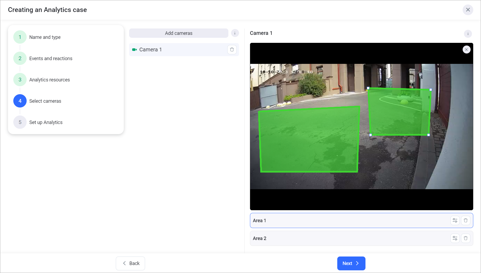The height and width of the screenshot is (273, 481).
Task: Delete Area 2 with its trash icon
Action: pos(466,238)
